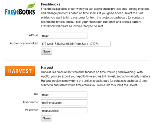The height and width of the screenshot is (124, 155).
Task: Click the Password label
Action: (31, 110)
